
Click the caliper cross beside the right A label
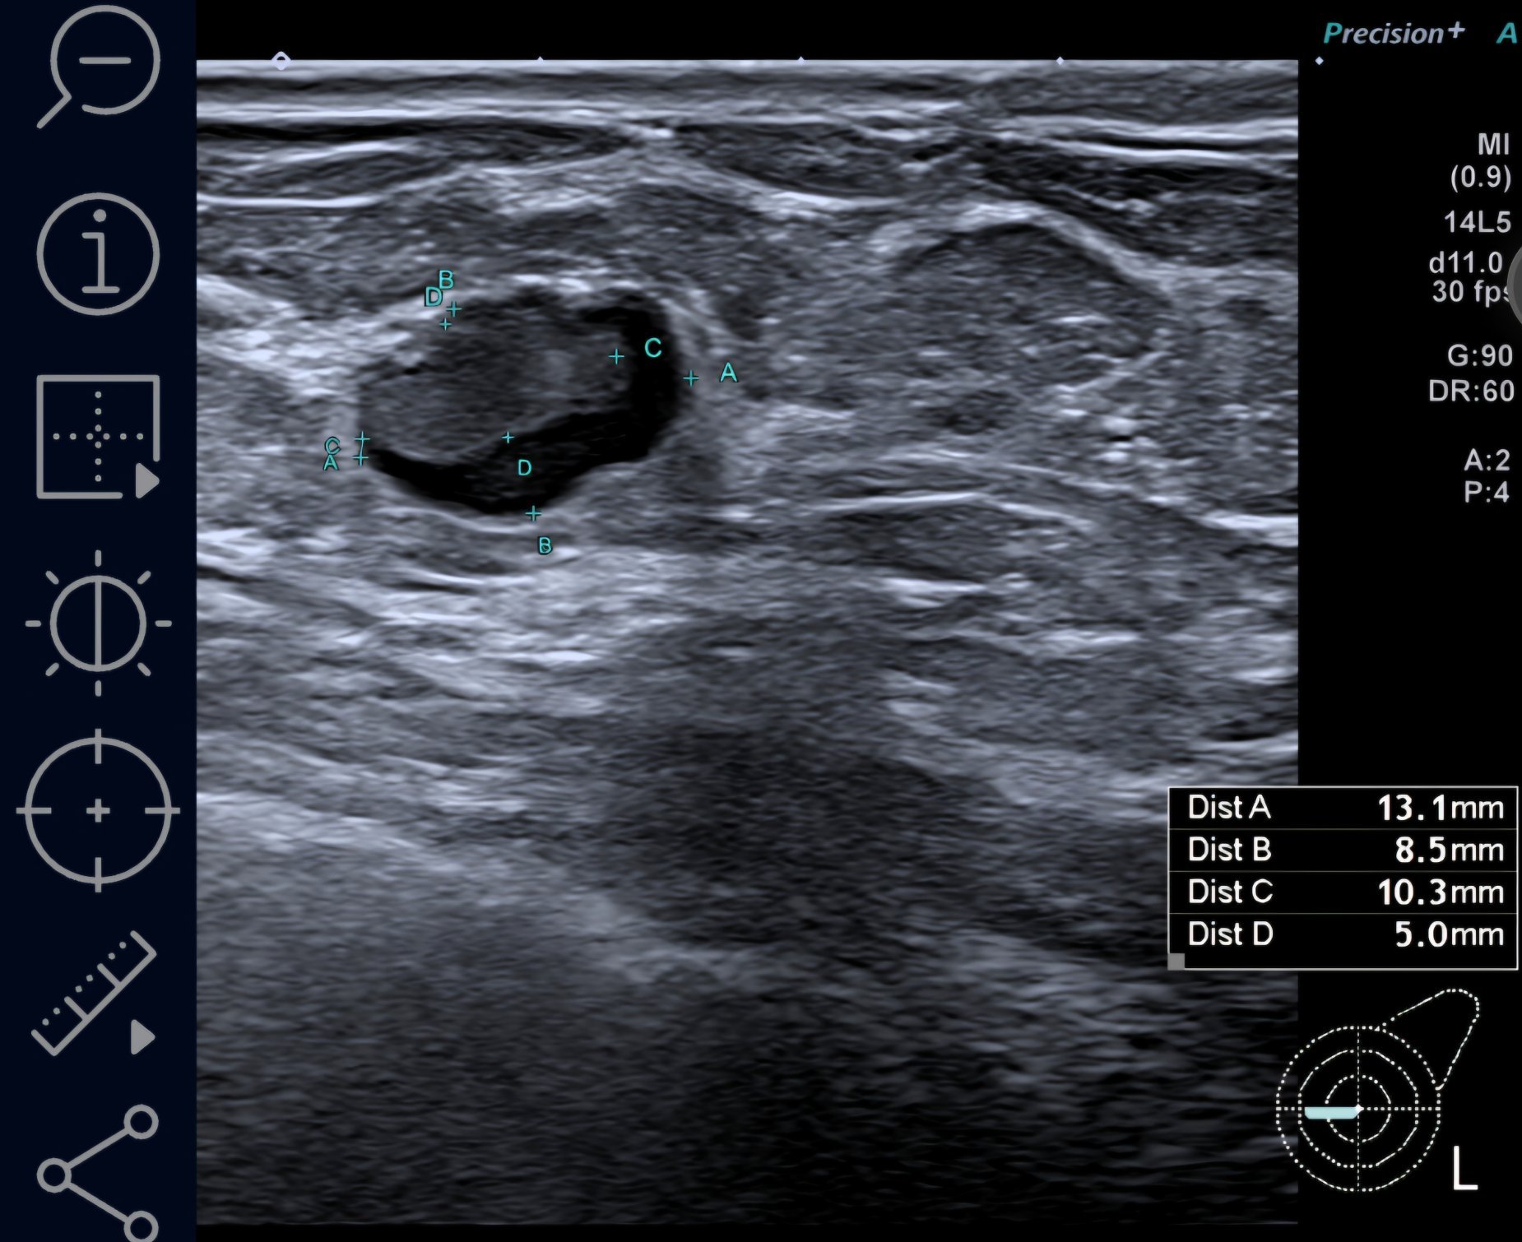pyautogui.click(x=691, y=378)
